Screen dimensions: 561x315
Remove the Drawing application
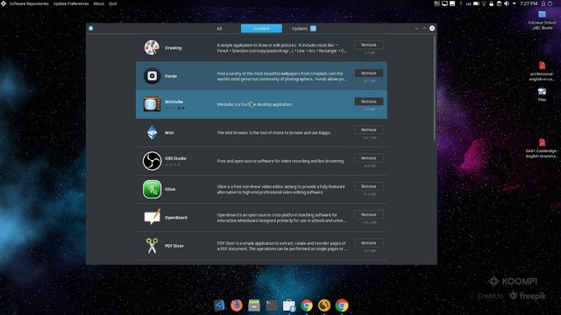tap(368, 45)
